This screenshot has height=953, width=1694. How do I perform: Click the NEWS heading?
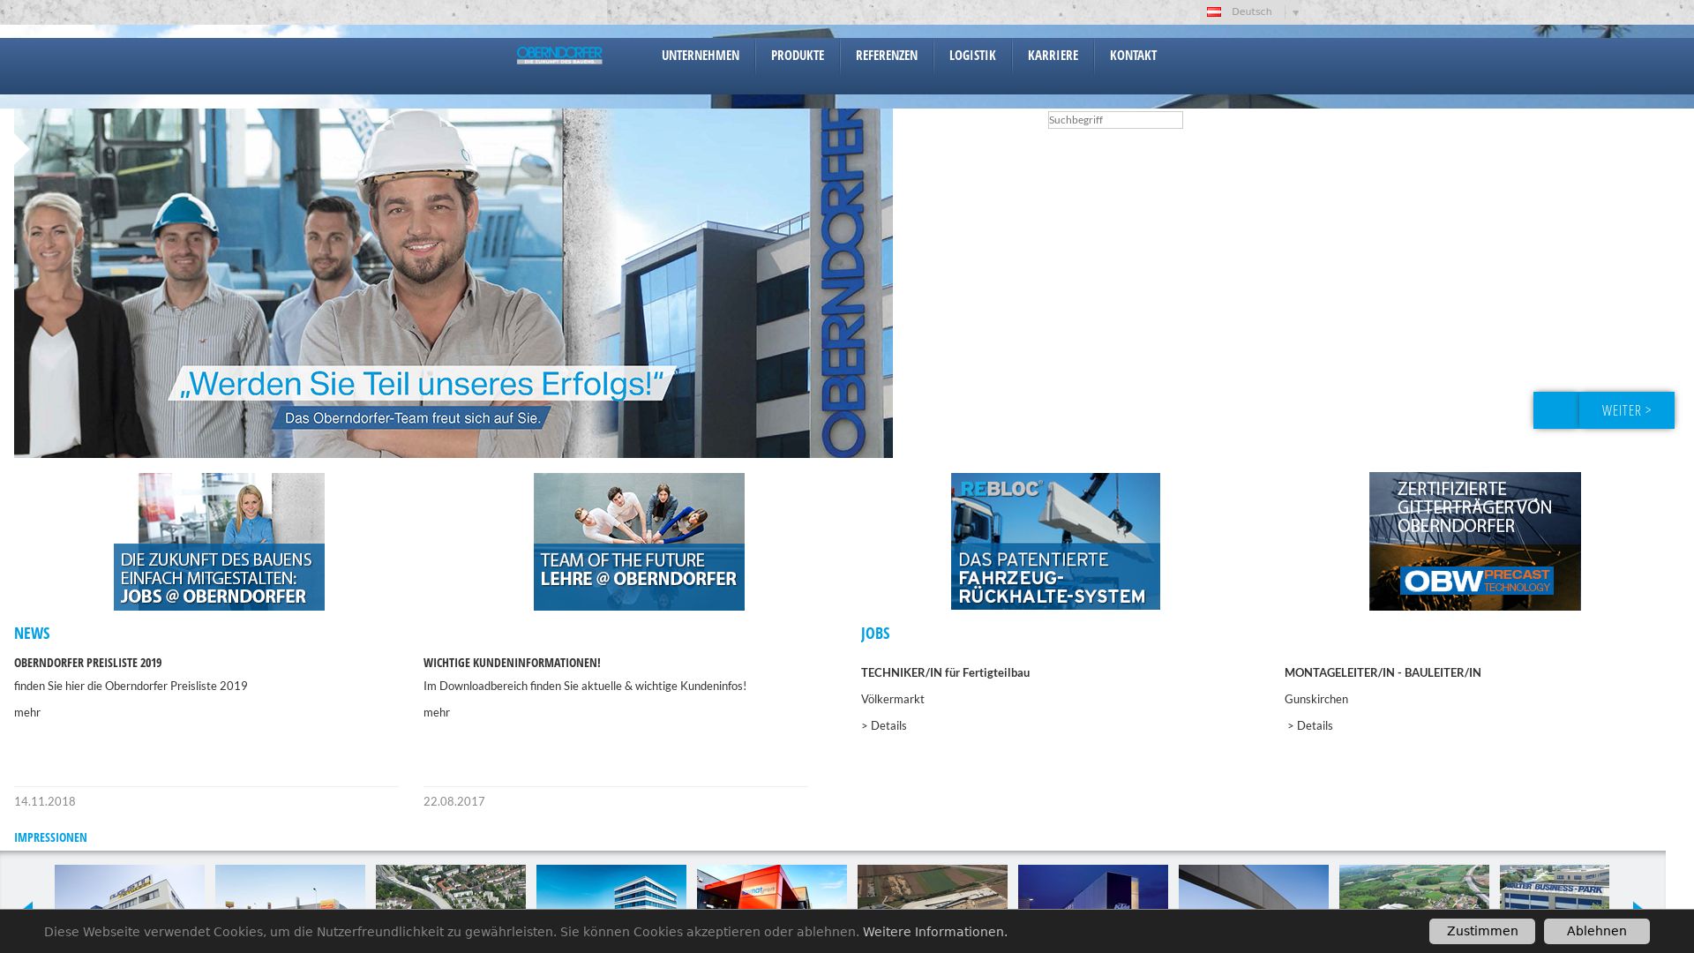click(x=32, y=633)
